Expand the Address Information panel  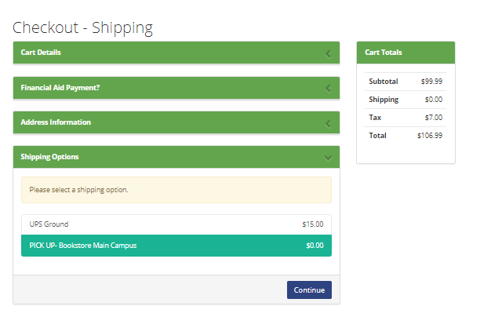coord(176,122)
